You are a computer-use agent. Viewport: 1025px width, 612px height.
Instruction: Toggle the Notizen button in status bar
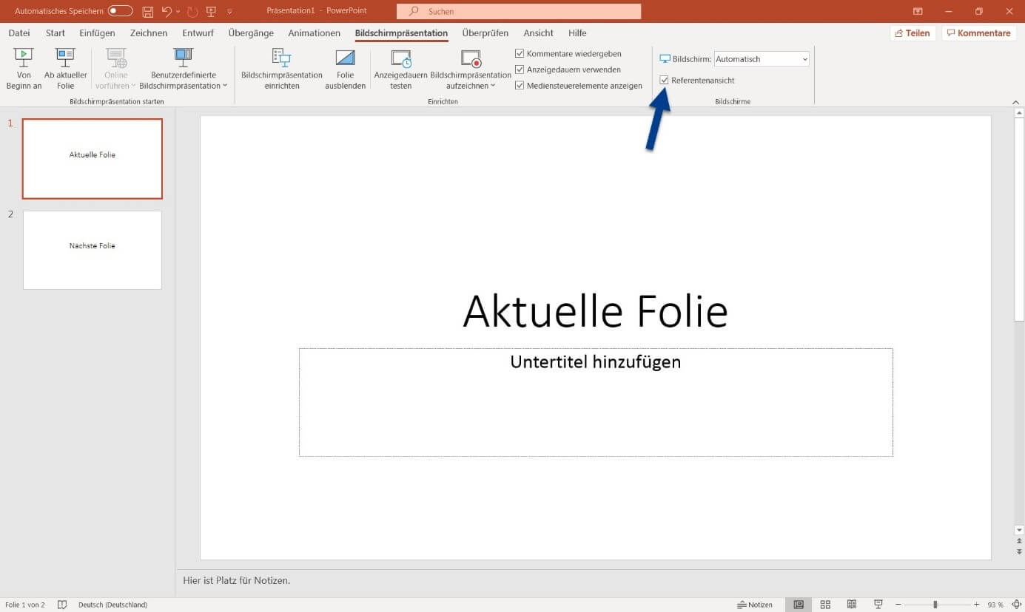pos(755,605)
